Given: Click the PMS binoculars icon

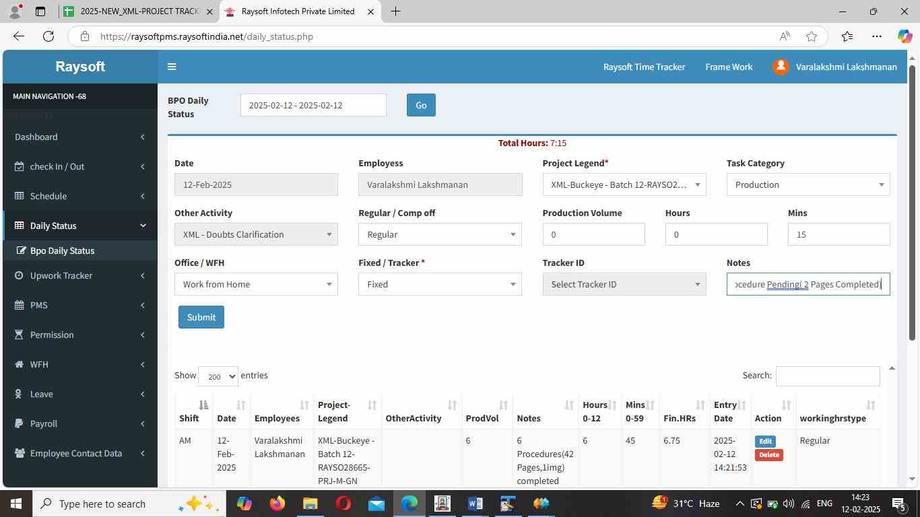Looking at the screenshot, I should pyautogui.click(x=19, y=306).
